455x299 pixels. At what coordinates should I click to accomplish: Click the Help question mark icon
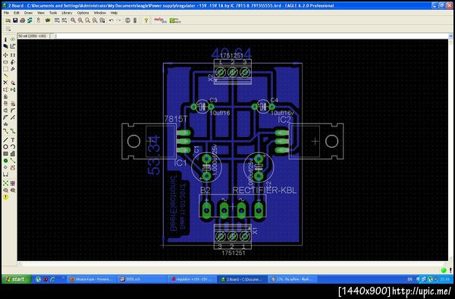tap(146, 20)
